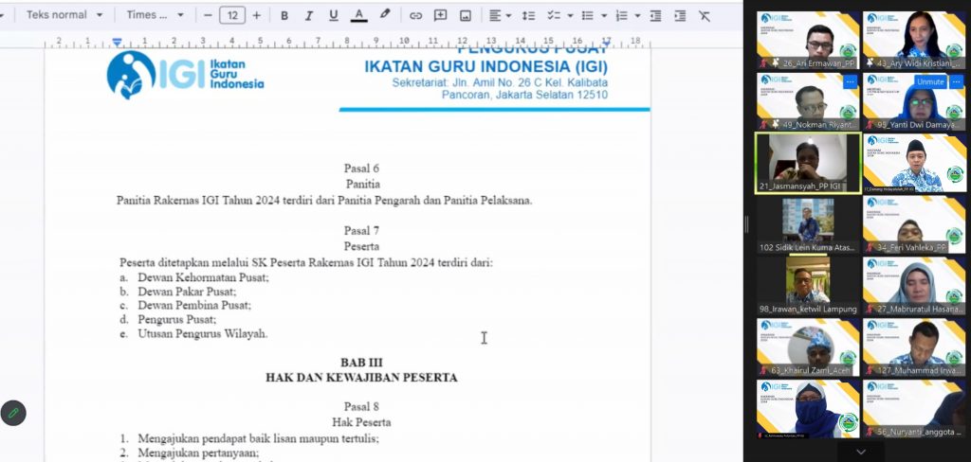Click the add comment icon

click(x=440, y=16)
